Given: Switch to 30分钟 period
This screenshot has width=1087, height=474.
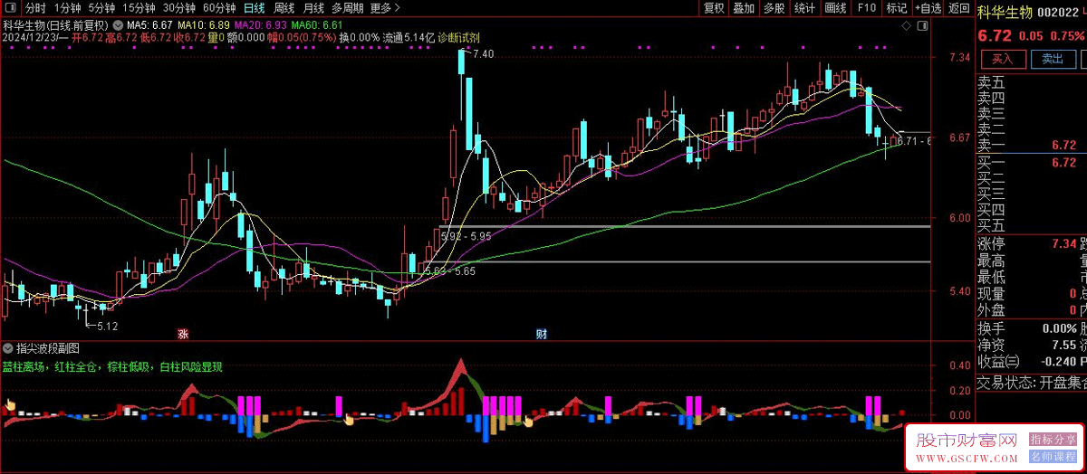Looking at the screenshot, I should [179, 8].
